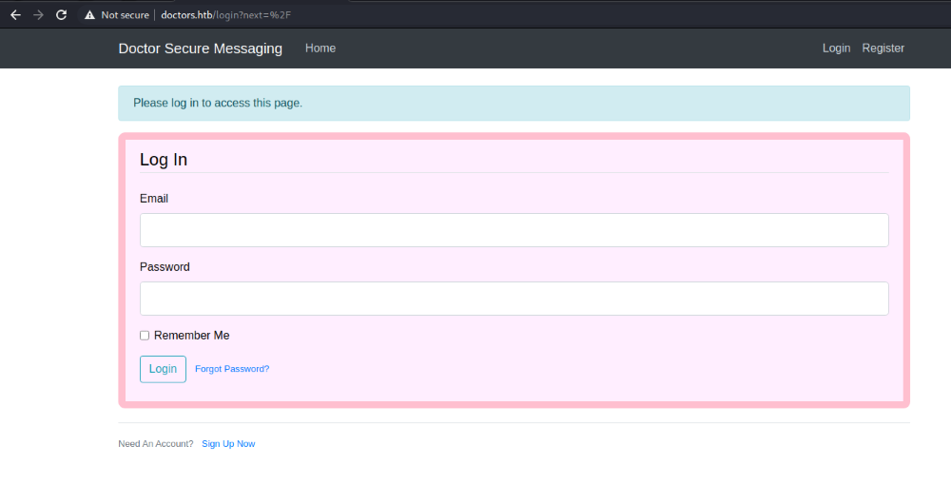Select Login in the top navigation
The width and height of the screenshot is (951, 484).
836,48
